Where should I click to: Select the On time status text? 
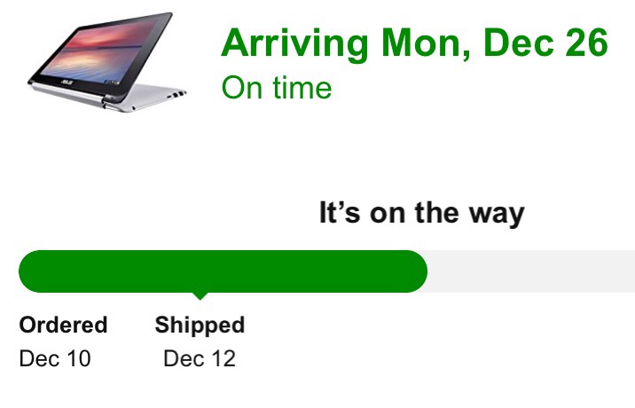click(277, 88)
